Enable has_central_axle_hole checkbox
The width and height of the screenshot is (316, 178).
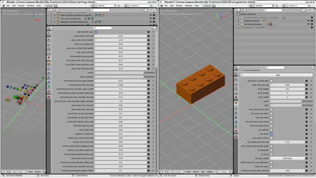click(271, 110)
